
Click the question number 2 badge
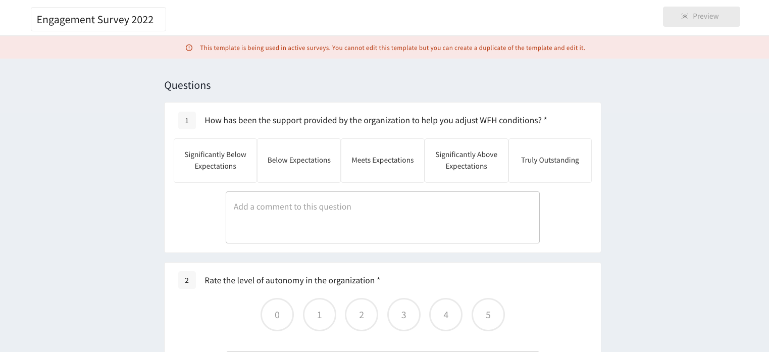pos(187,280)
